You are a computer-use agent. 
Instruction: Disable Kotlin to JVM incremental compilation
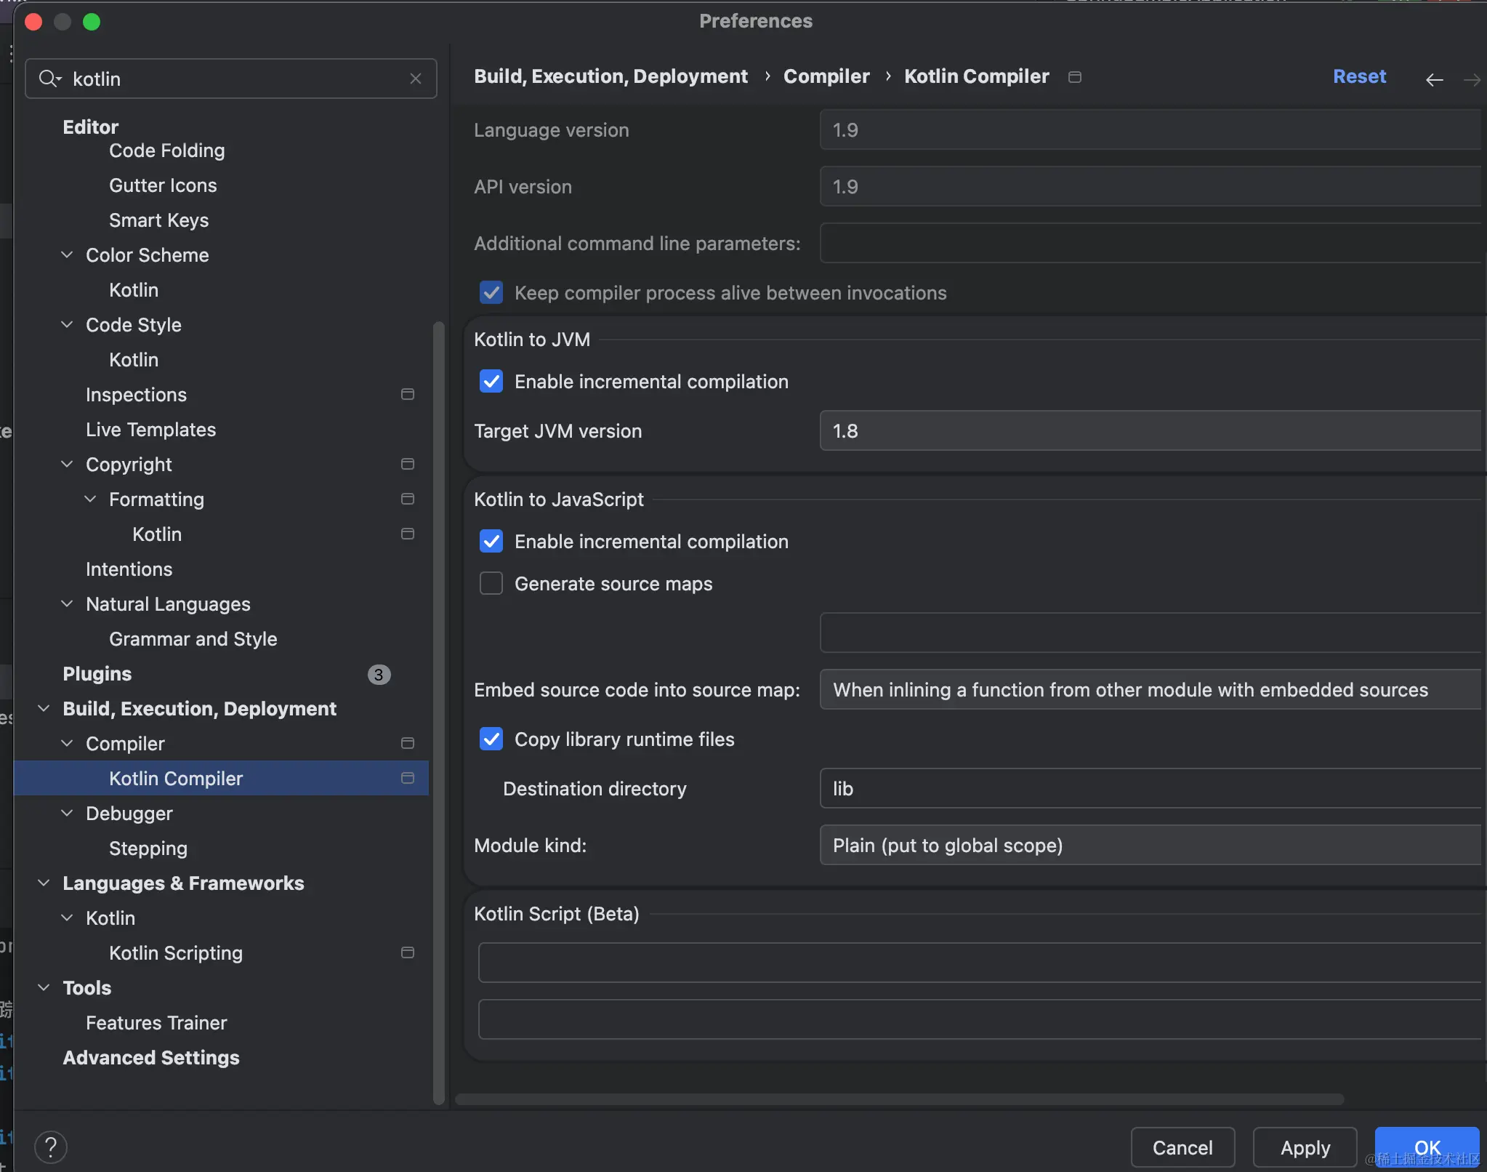491,382
